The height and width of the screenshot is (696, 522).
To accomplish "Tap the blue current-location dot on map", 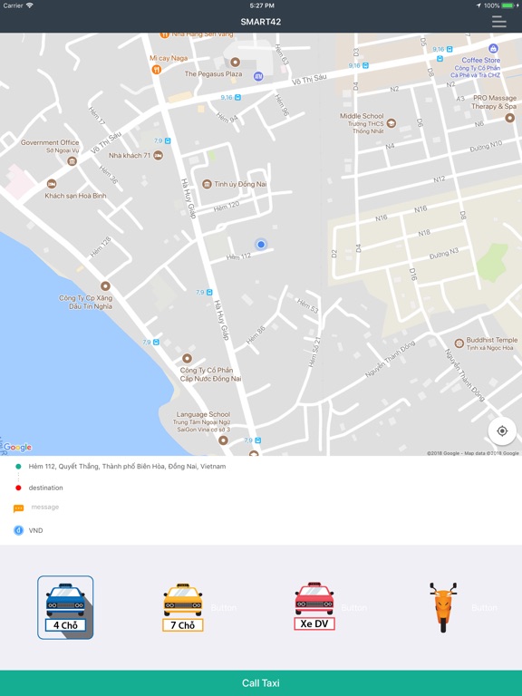I will [261, 244].
